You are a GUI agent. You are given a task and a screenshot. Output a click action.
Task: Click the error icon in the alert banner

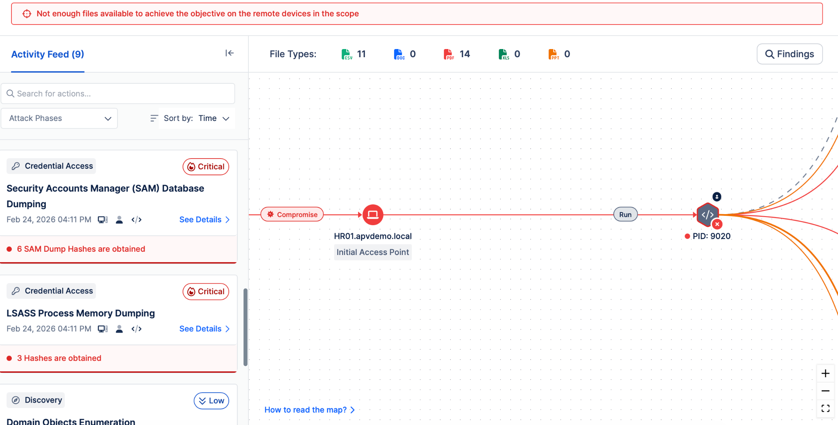[27, 13]
